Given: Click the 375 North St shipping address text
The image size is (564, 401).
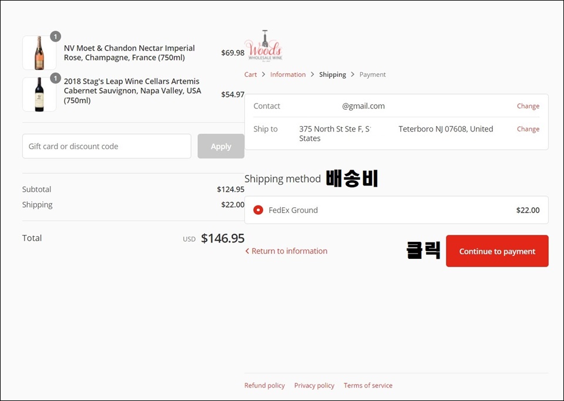Looking at the screenshot, I should pos(396,133).
